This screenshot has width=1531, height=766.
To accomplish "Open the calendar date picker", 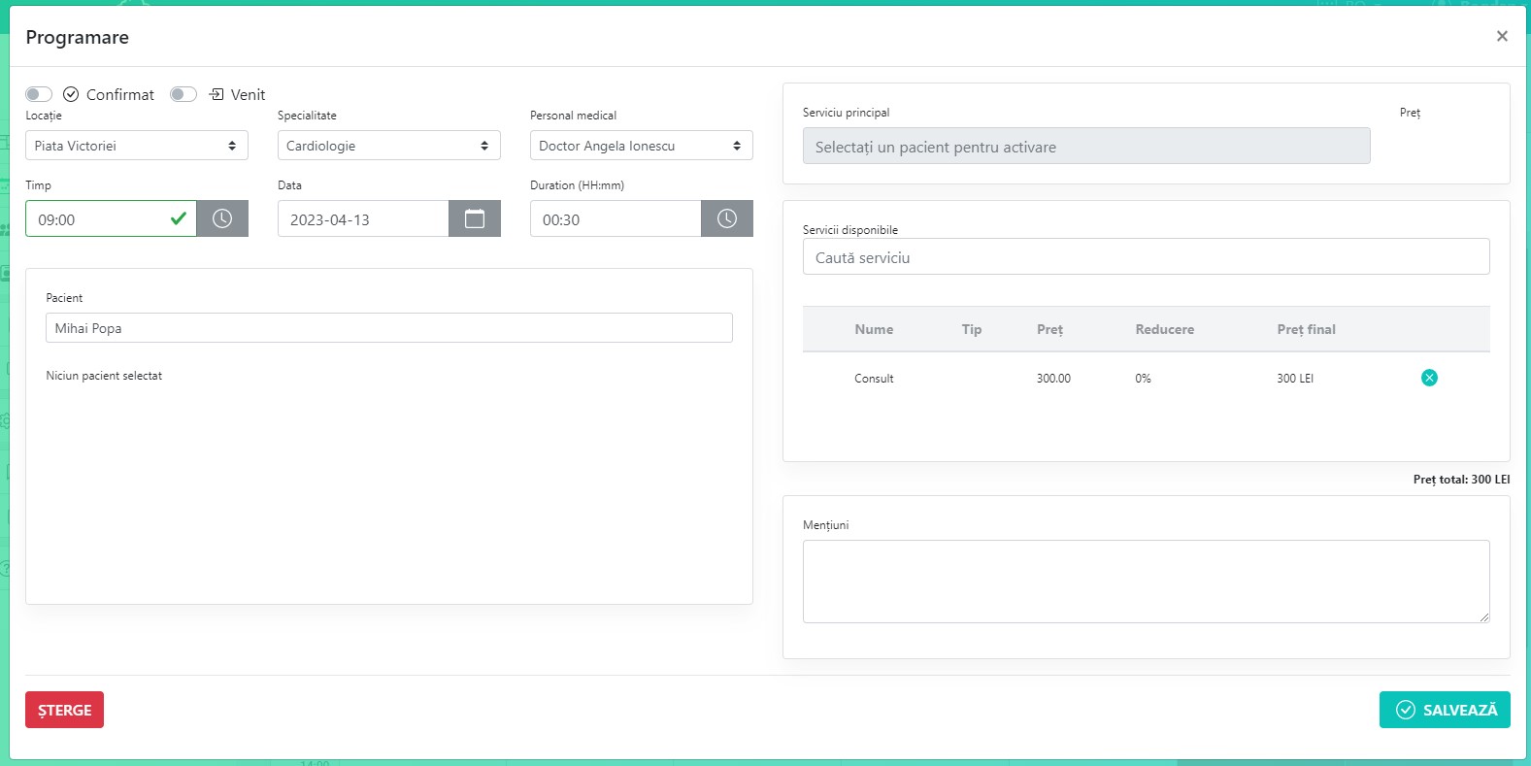I will (475, 218).
